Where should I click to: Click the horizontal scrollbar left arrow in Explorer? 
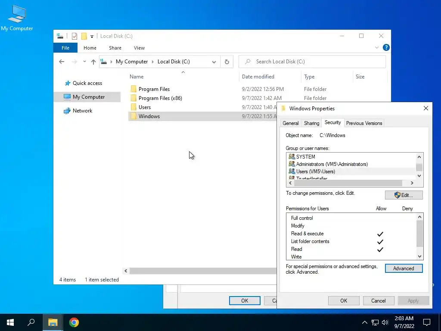pos(126,271)
